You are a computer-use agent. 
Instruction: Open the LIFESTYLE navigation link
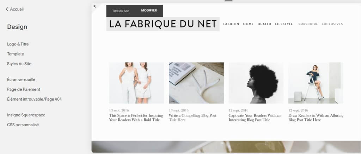pos(284,24)
